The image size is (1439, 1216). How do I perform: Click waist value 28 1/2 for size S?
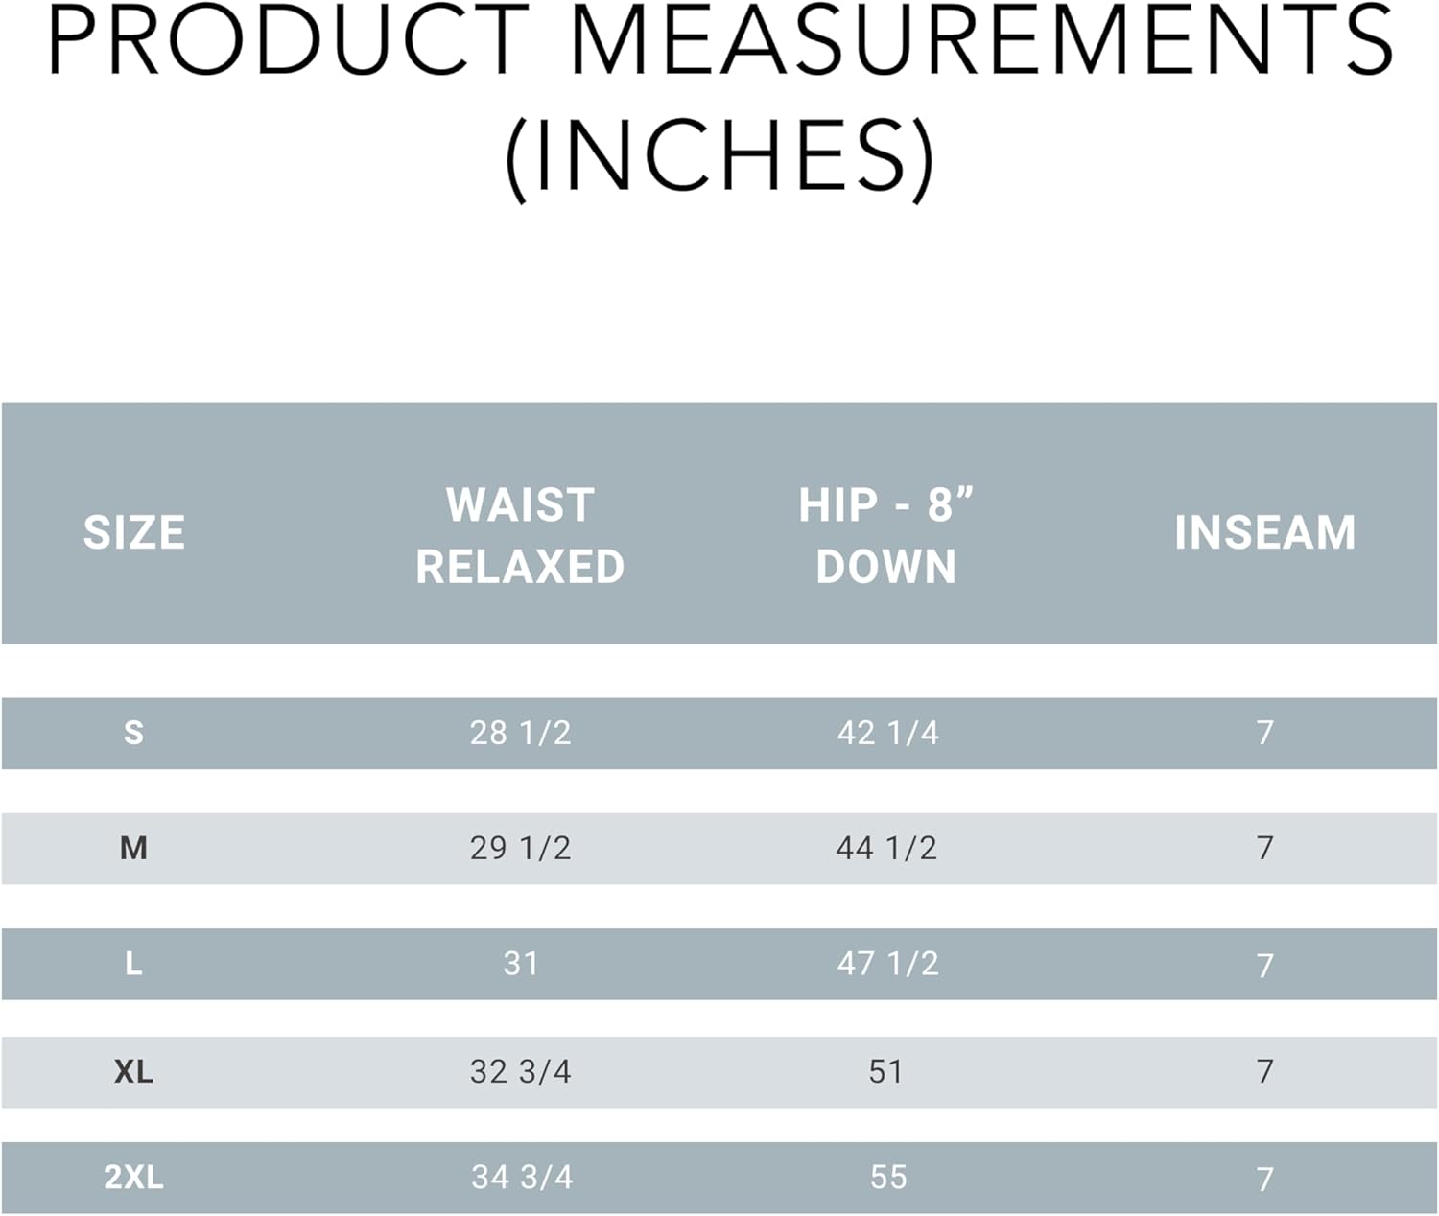520,733
